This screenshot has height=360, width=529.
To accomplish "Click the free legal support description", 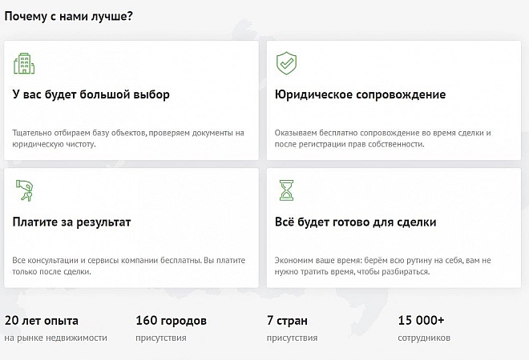I will click(x=382, y=138).
